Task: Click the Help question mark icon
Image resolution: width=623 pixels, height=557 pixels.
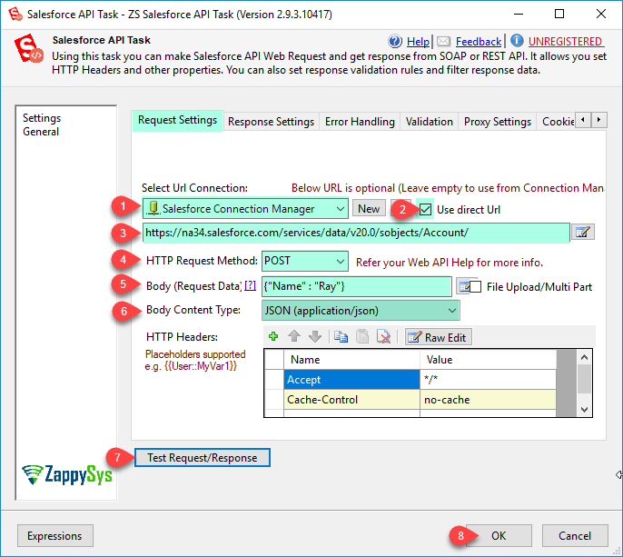Action: (x=394, y=41)
